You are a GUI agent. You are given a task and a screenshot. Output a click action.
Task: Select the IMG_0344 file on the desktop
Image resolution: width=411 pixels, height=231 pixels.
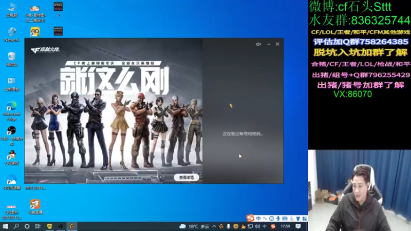[x=35, y=187]
